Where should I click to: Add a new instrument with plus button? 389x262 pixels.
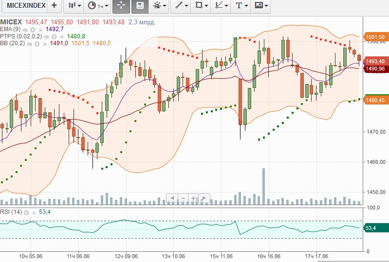click(x=54, y=6)
